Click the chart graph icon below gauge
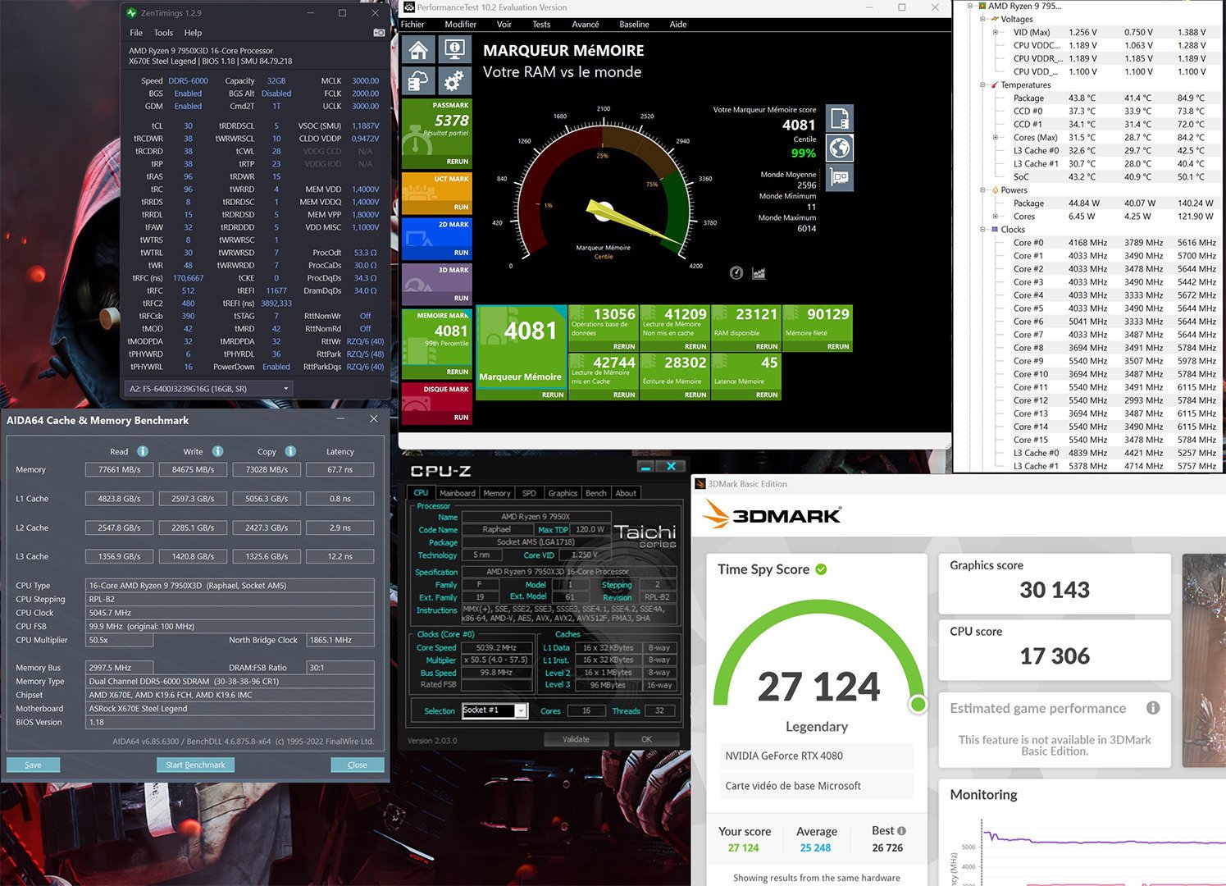1226x886 pixels. click(x=759, y=273)
